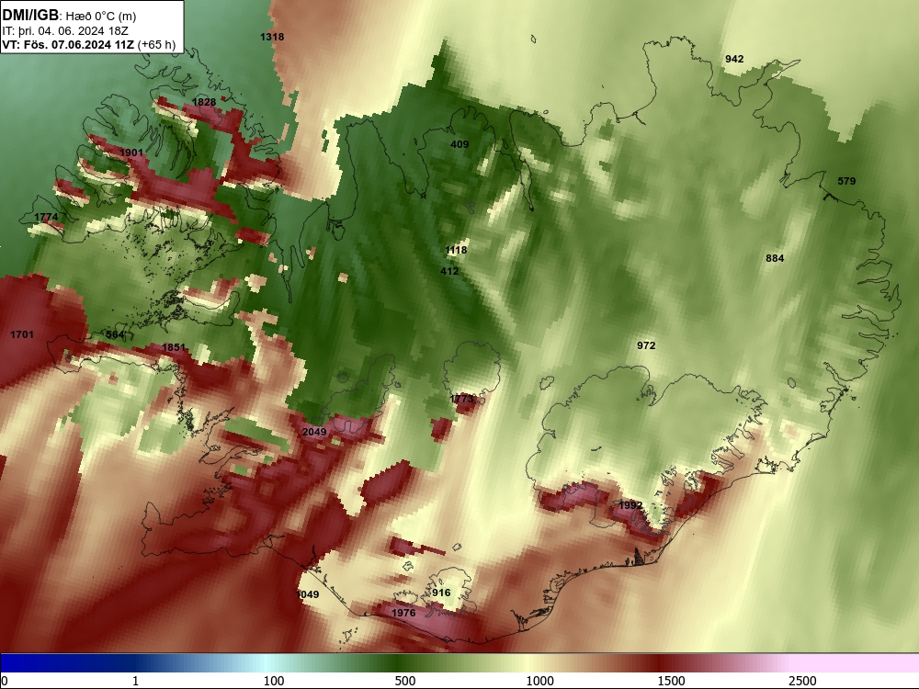
Task: Click the map value label 916
Action: (x=441, y=593)
